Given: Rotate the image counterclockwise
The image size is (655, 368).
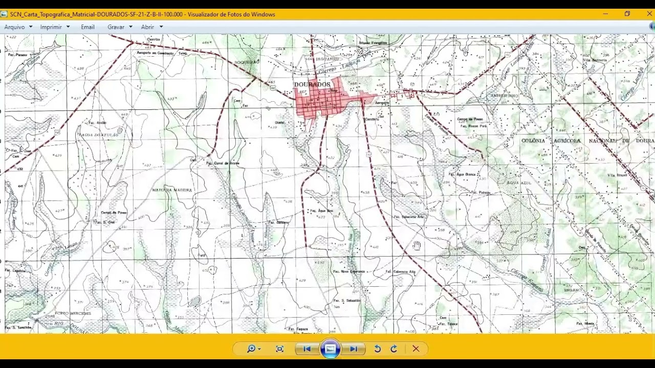Looking at the screenshot, I should pyautogui.click(x=377, y=349).
